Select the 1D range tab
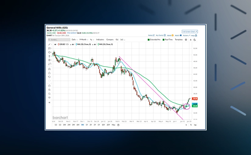 (x=56, y=125)
